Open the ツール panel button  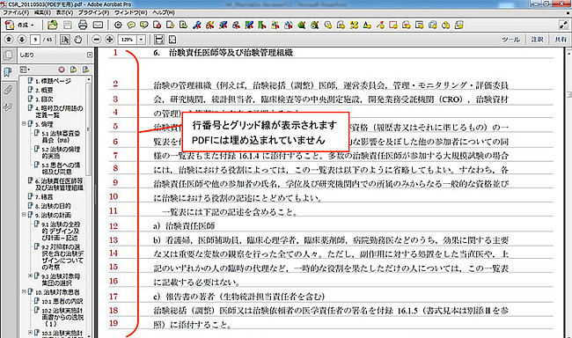click(510, 40)
